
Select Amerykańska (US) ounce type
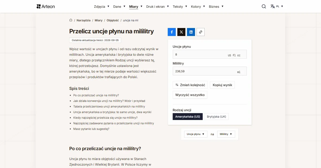tap(188, 117)
